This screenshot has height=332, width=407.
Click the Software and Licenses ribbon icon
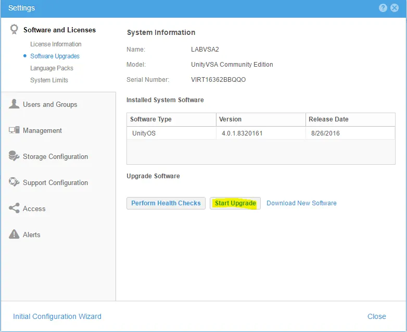(14, 29)
